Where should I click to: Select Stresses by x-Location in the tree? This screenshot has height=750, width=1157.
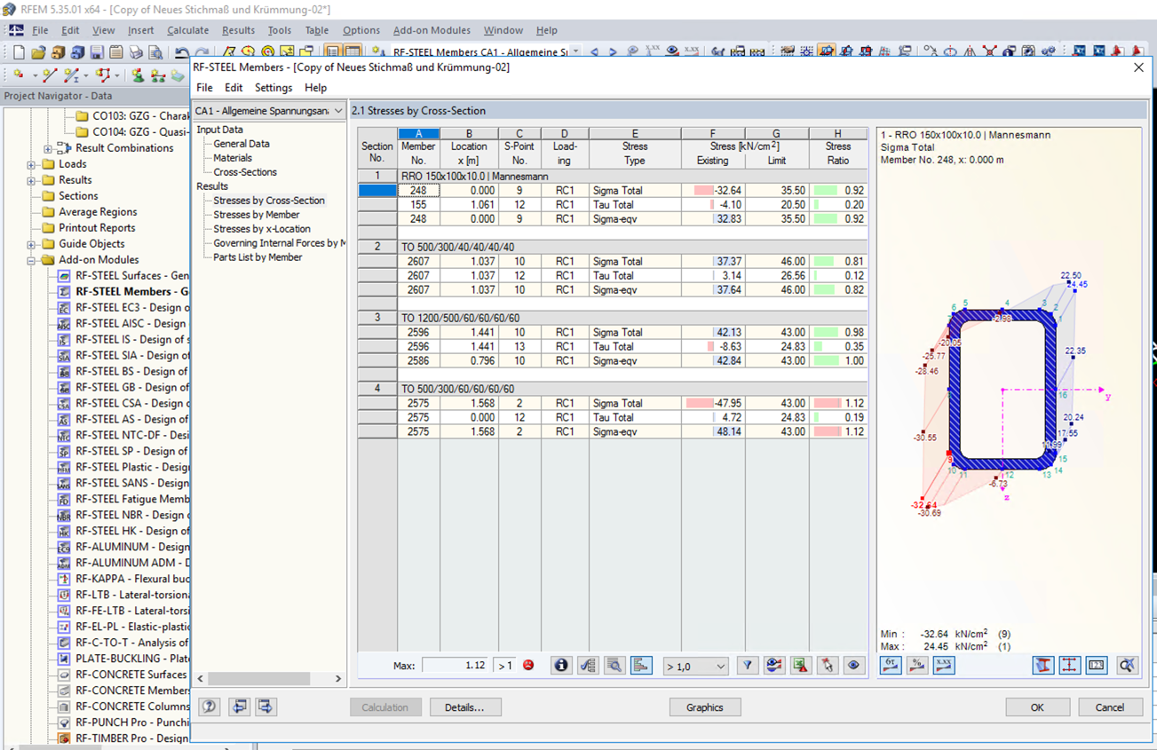pos(262,229)
